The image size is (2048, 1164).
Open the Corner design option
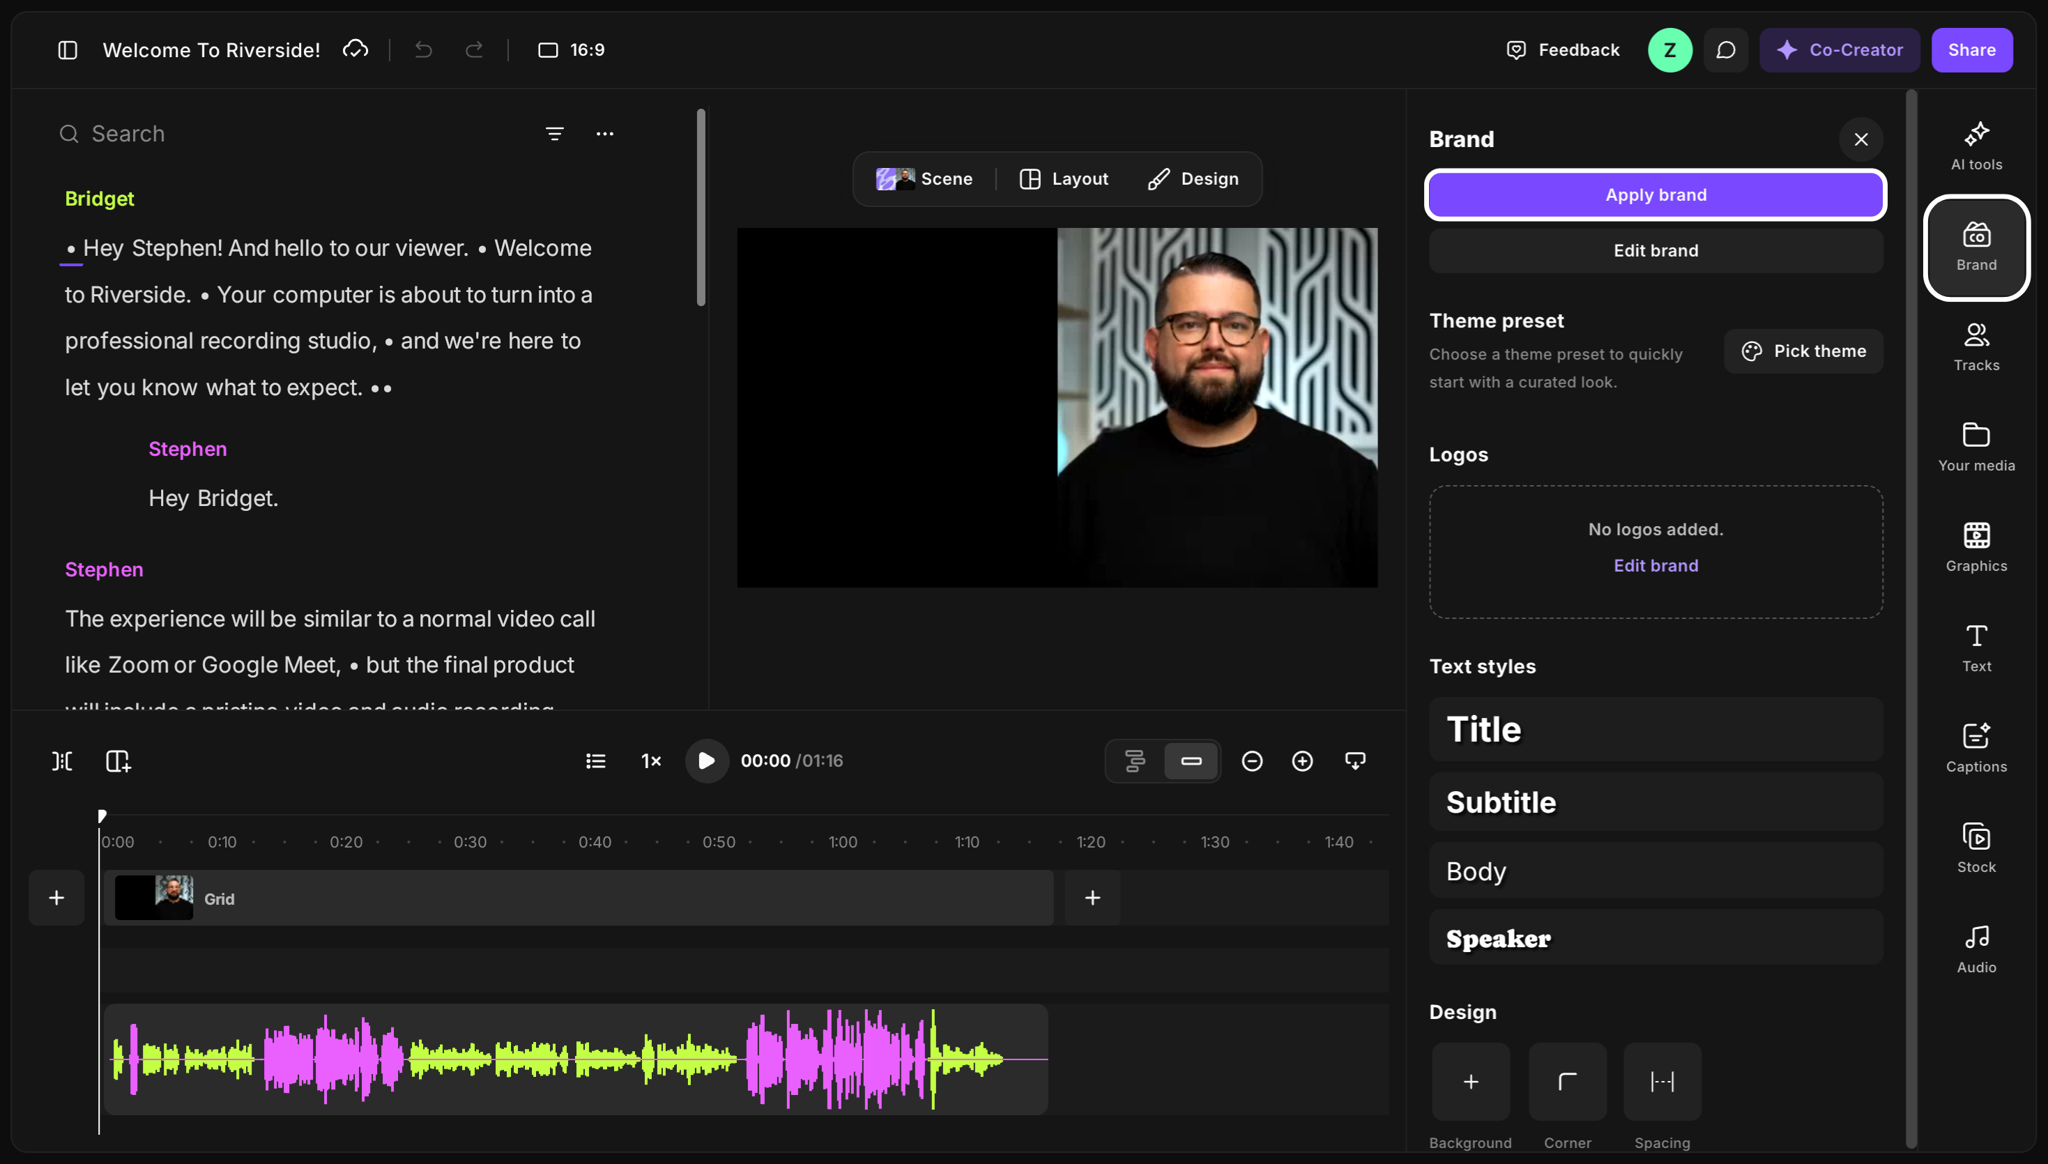click(1568, 1082)
